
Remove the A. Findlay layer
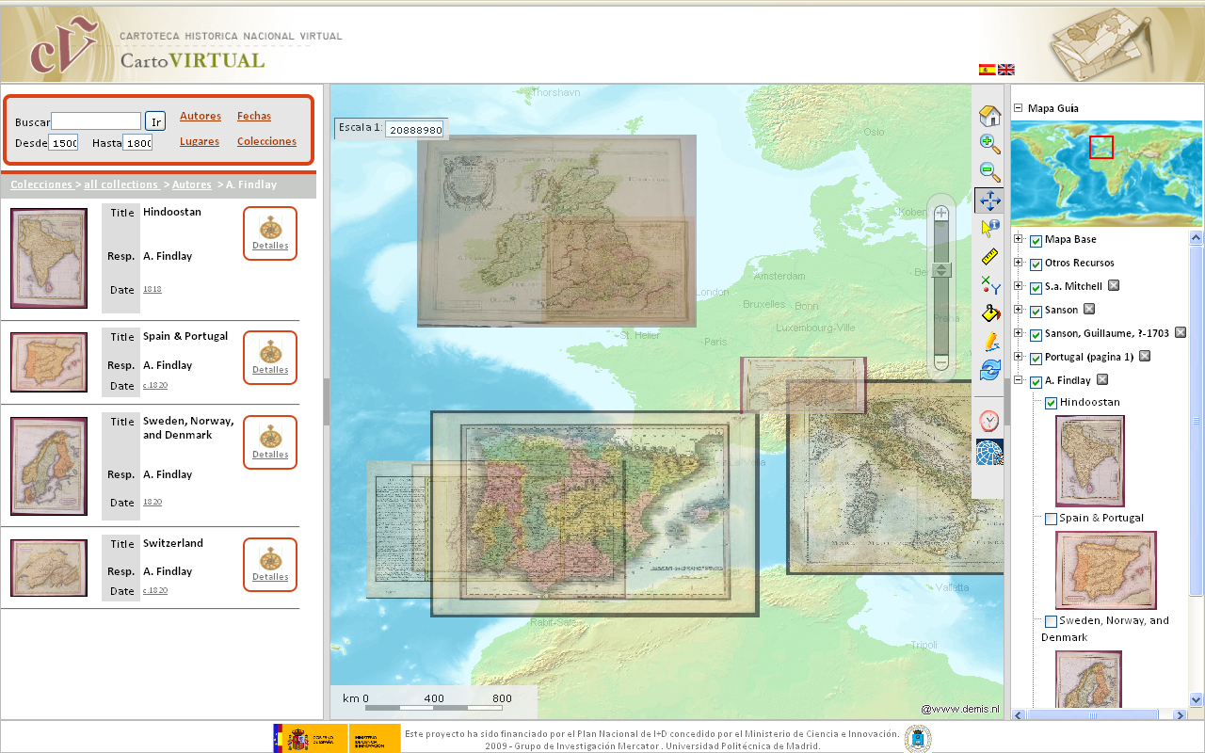[x=1102, y=380]
